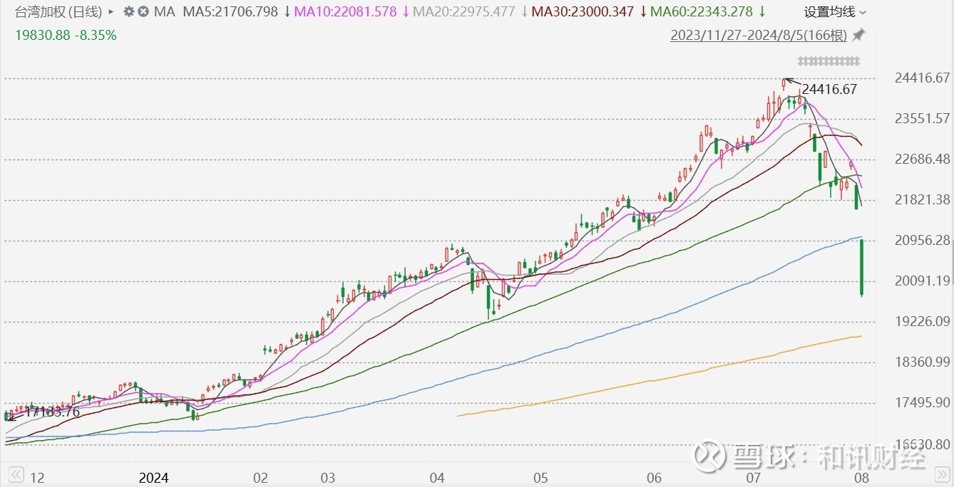Click the 22686.48 price axis label

[922, 159]
